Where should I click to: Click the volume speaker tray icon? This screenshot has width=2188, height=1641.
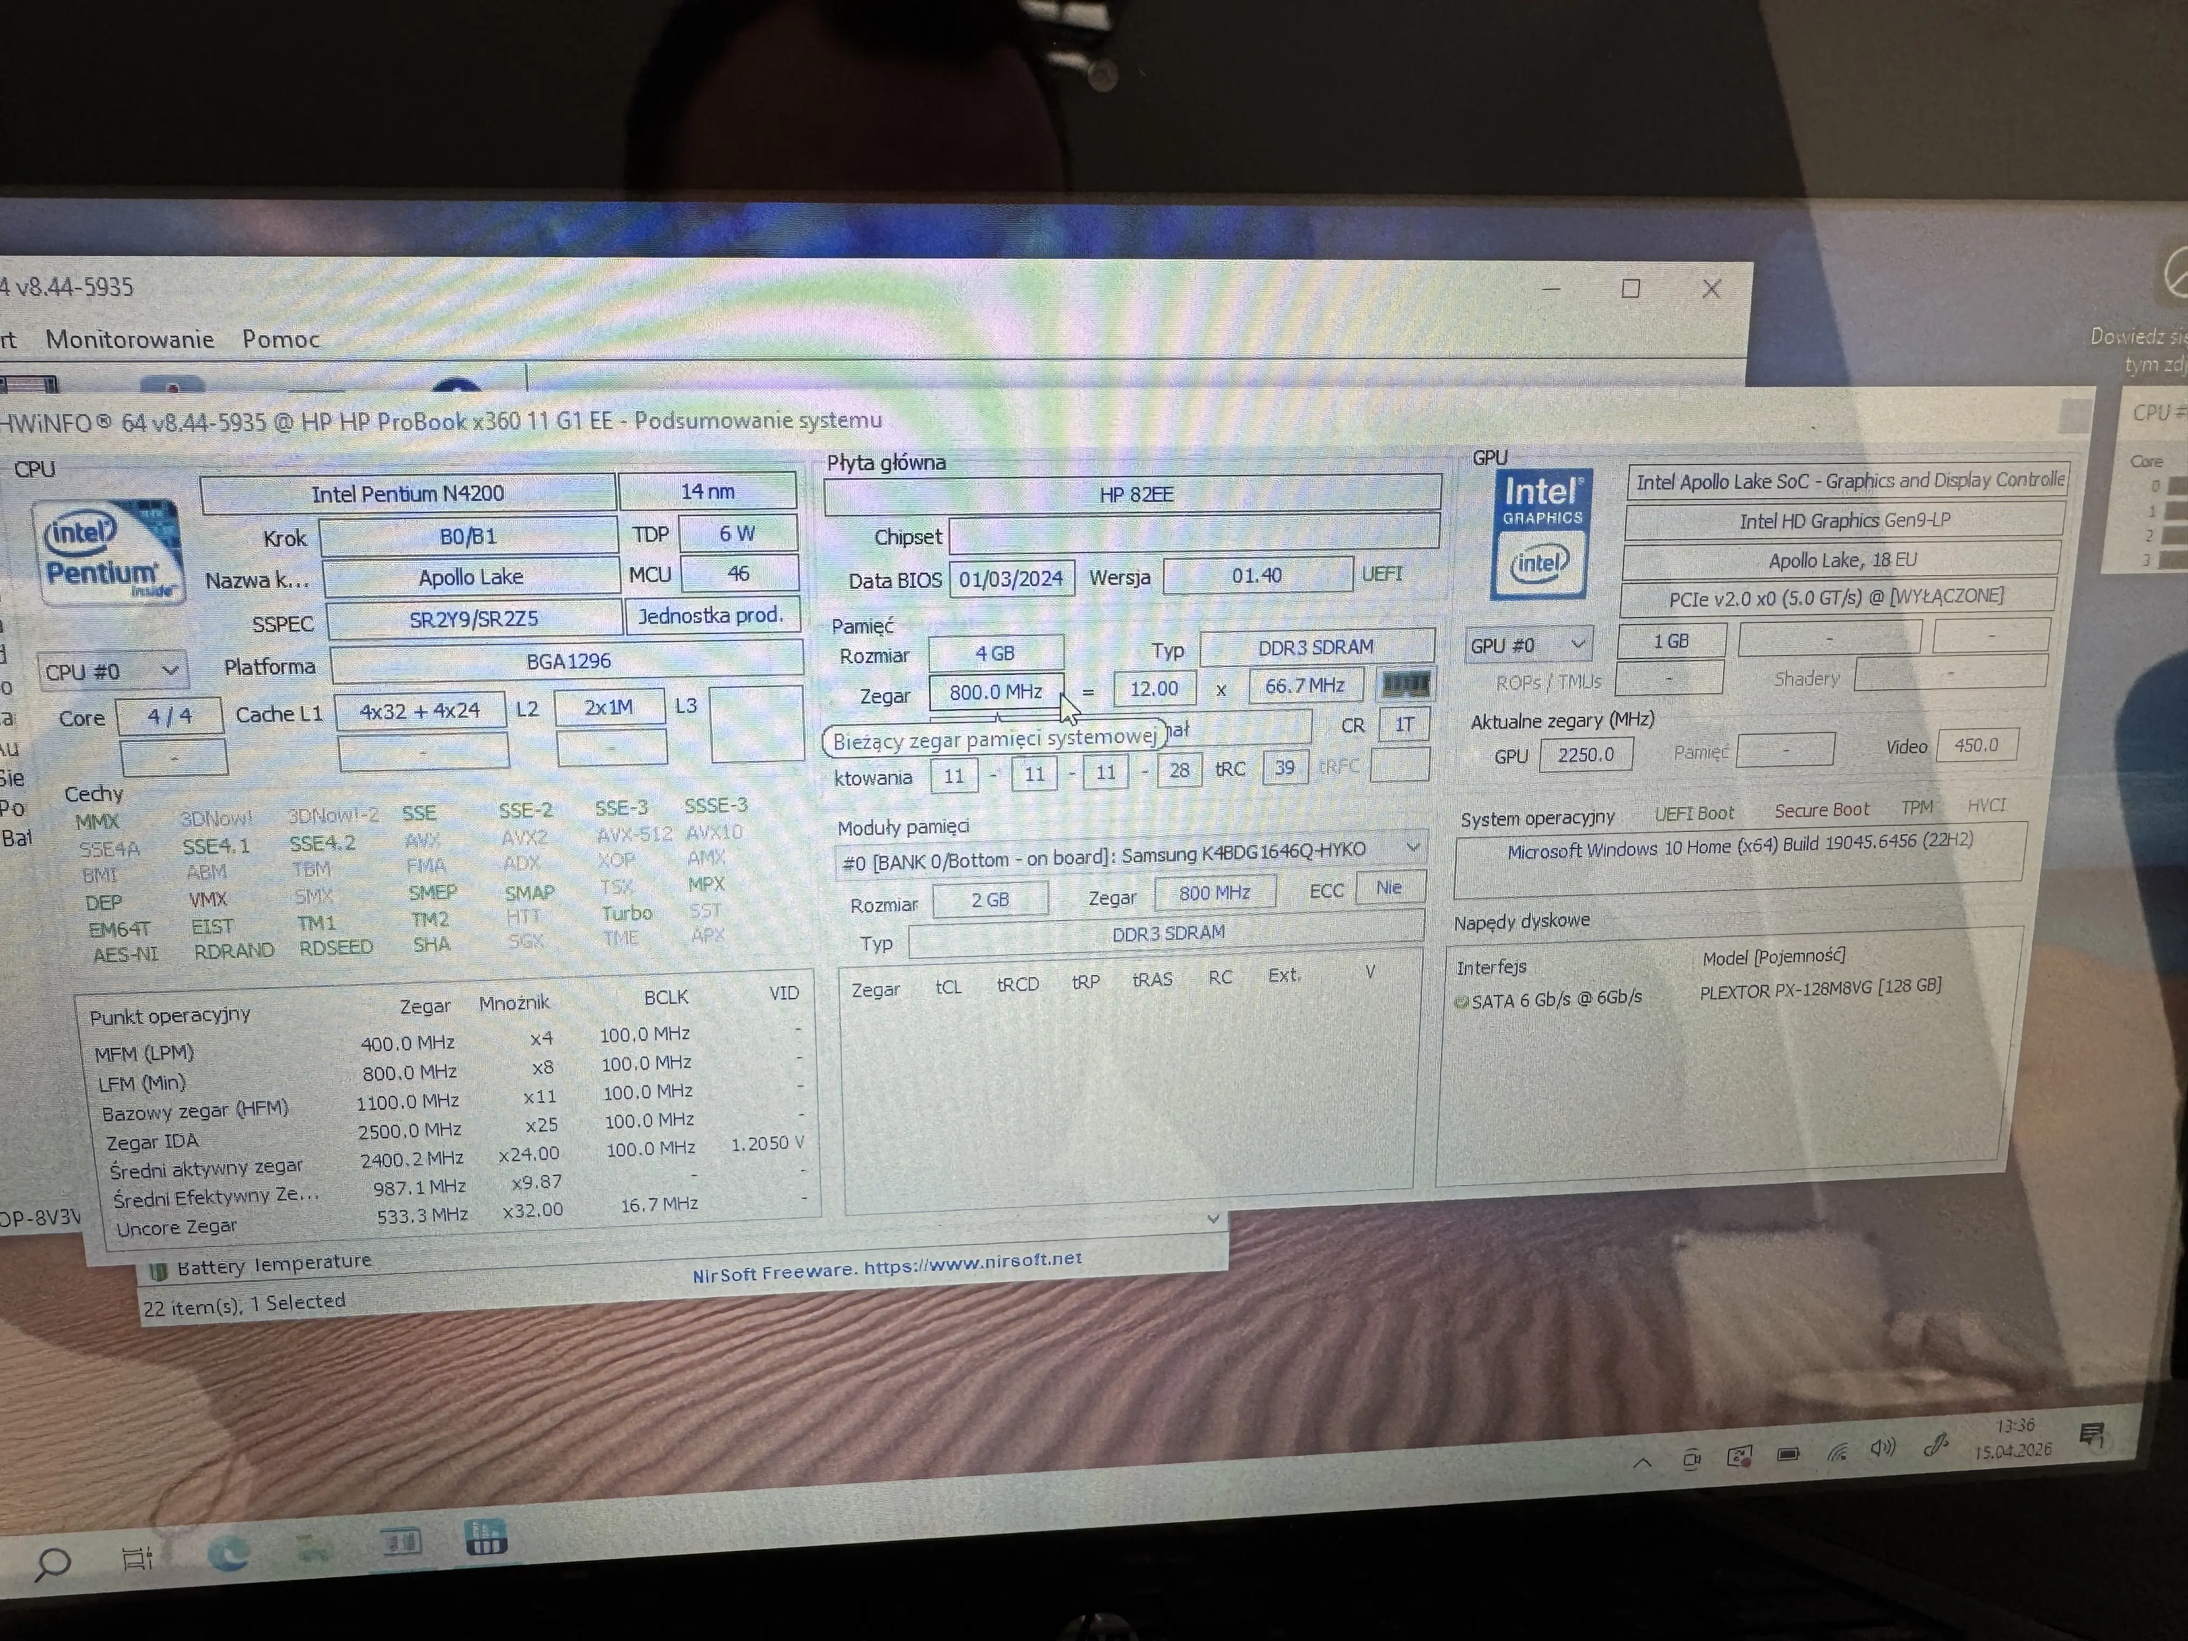click(x=1882, y=1449)
